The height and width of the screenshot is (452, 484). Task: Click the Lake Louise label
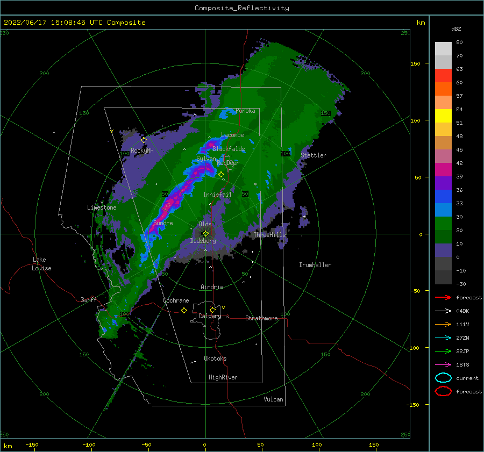(41, 264)
